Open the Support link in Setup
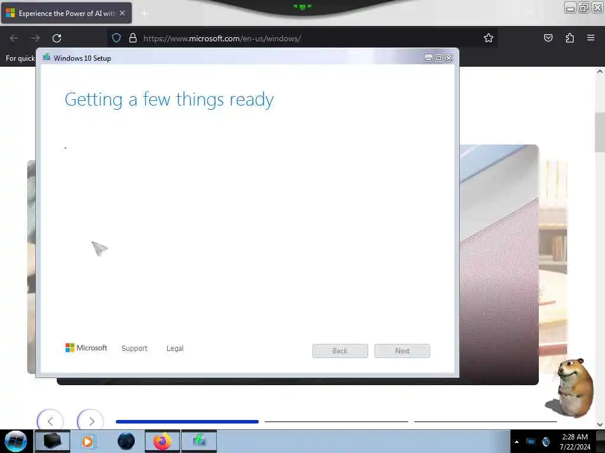The width and height of the screenshot is (605, 453). click(134, 348)
